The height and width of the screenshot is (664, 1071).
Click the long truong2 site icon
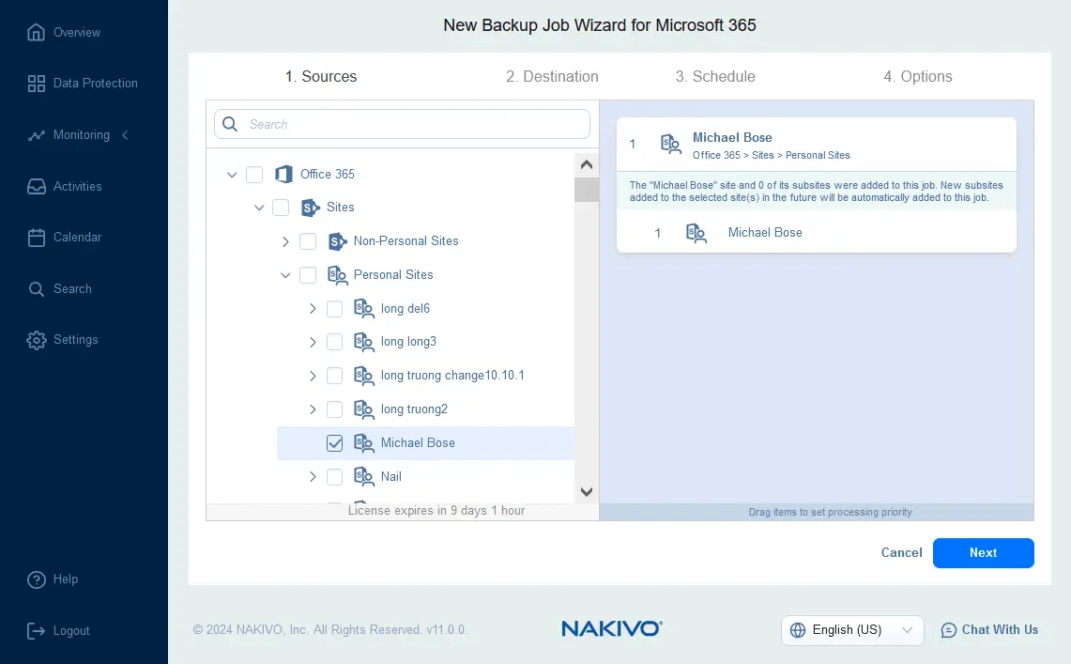(364, 409)
